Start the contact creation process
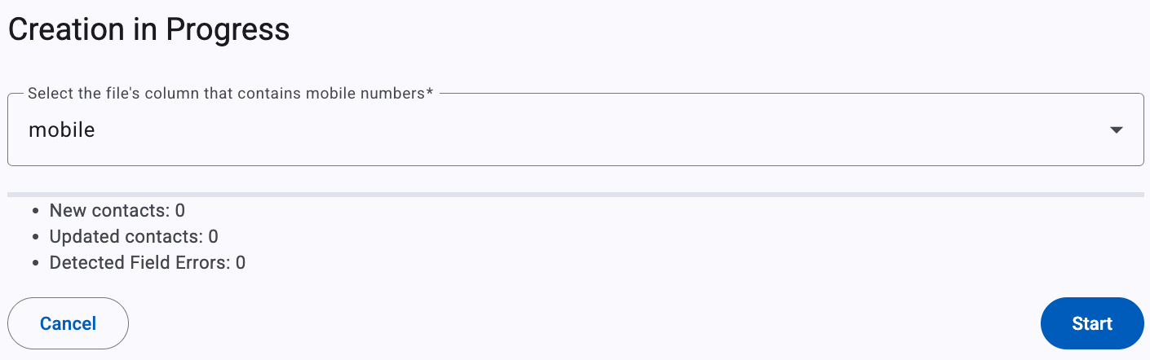 pos(1092,323)
